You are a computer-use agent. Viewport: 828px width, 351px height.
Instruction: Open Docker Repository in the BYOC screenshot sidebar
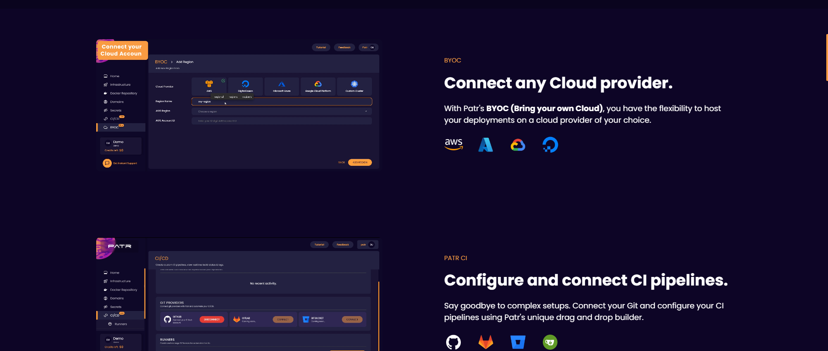(120, 93)
